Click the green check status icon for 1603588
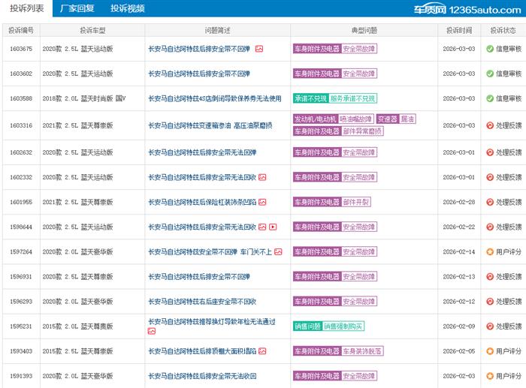 tap(489, 98)
